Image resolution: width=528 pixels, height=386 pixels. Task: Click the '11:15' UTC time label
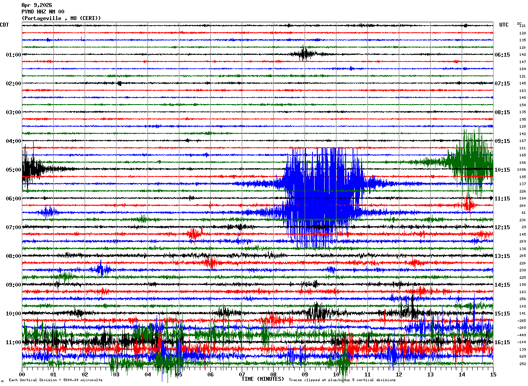(502, 199)
